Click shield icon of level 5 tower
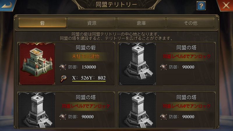The image size is (233, 131). click(163, 67)
